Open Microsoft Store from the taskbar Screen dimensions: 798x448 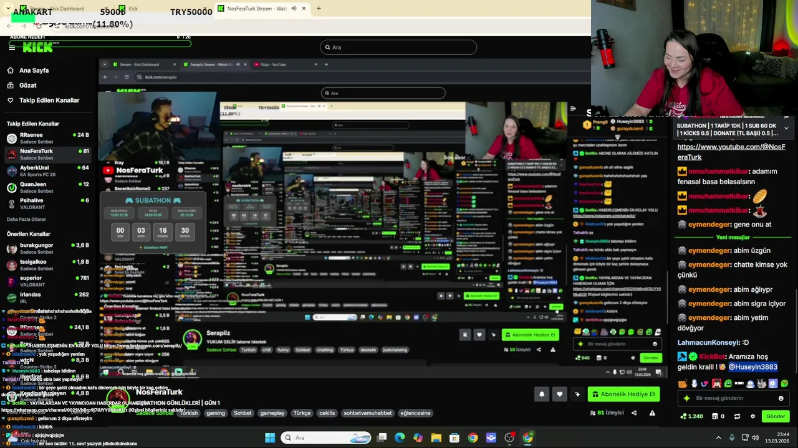click(x=454, y=438)
